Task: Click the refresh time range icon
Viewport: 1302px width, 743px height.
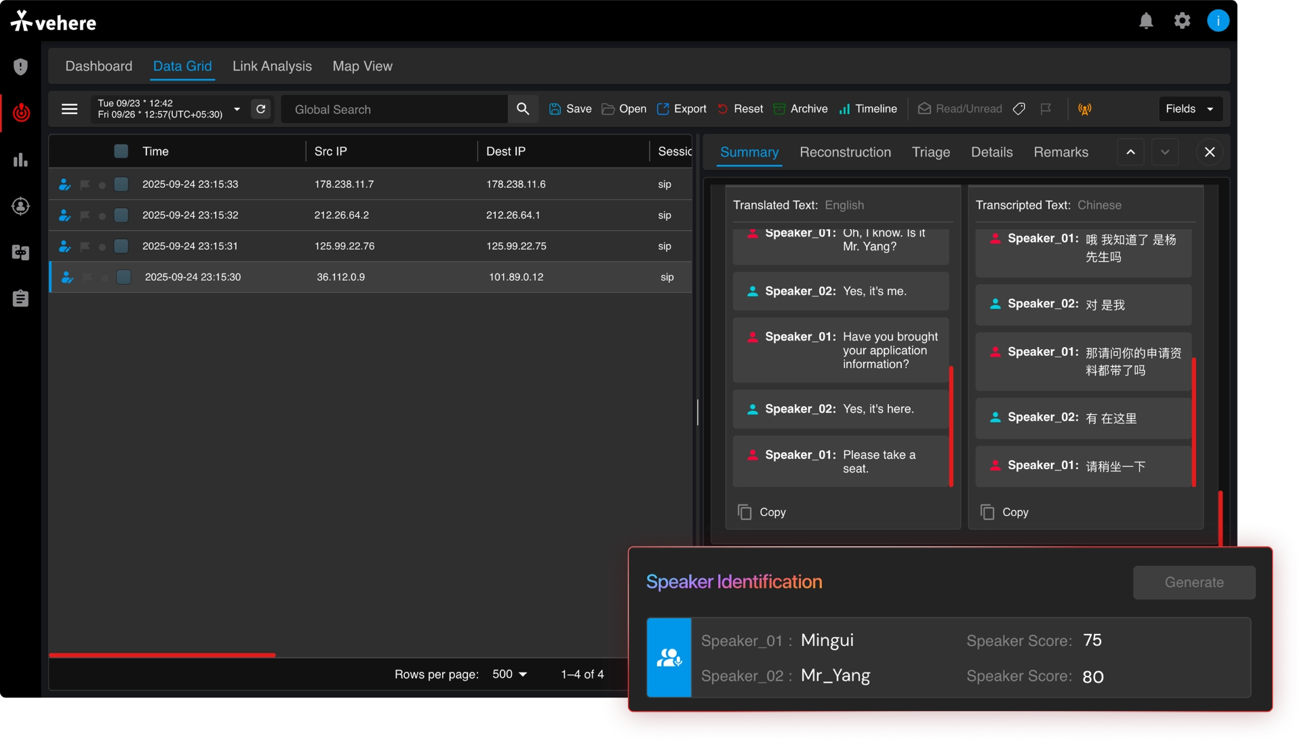Action: pos(260,109)
